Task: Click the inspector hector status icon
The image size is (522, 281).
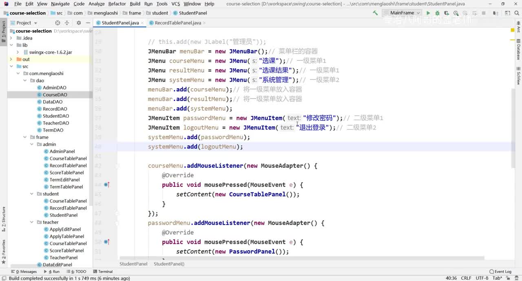Action: pyautogui.click(x=516, y=278)
